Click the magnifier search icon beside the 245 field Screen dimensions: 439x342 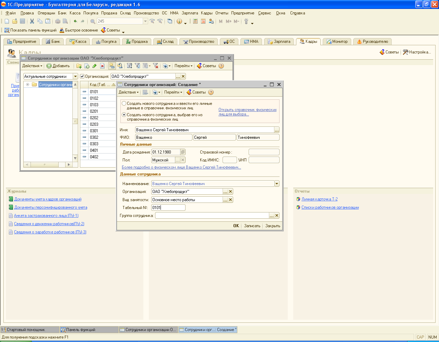(93, 21)
